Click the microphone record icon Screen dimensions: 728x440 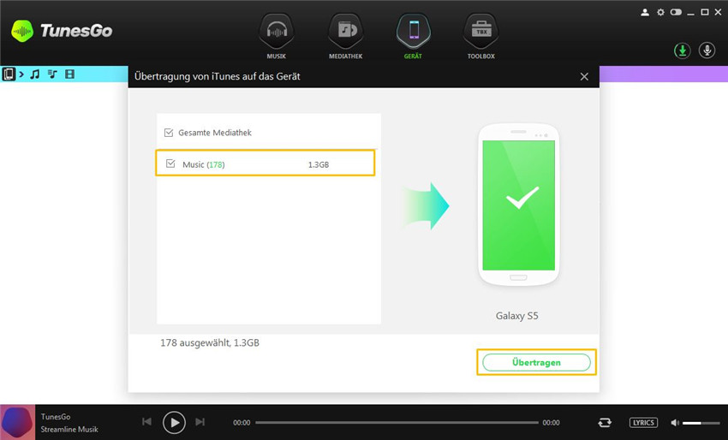click(707, 51)
